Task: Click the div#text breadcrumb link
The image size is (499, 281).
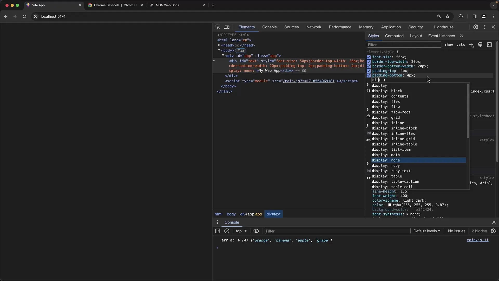Action: [x=273, y=214]
